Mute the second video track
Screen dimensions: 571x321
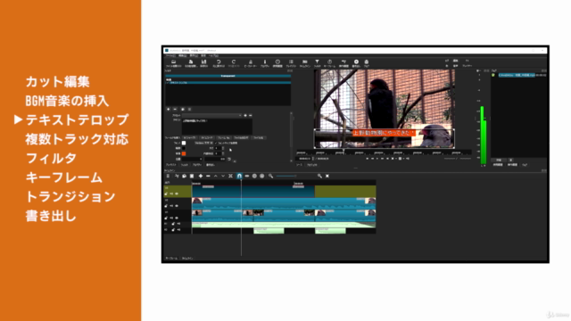pos(171,206)
